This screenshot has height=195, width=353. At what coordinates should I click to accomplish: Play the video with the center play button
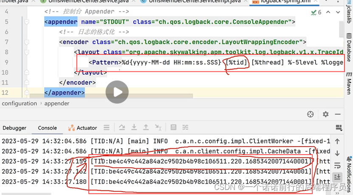(x=117, y=92)
